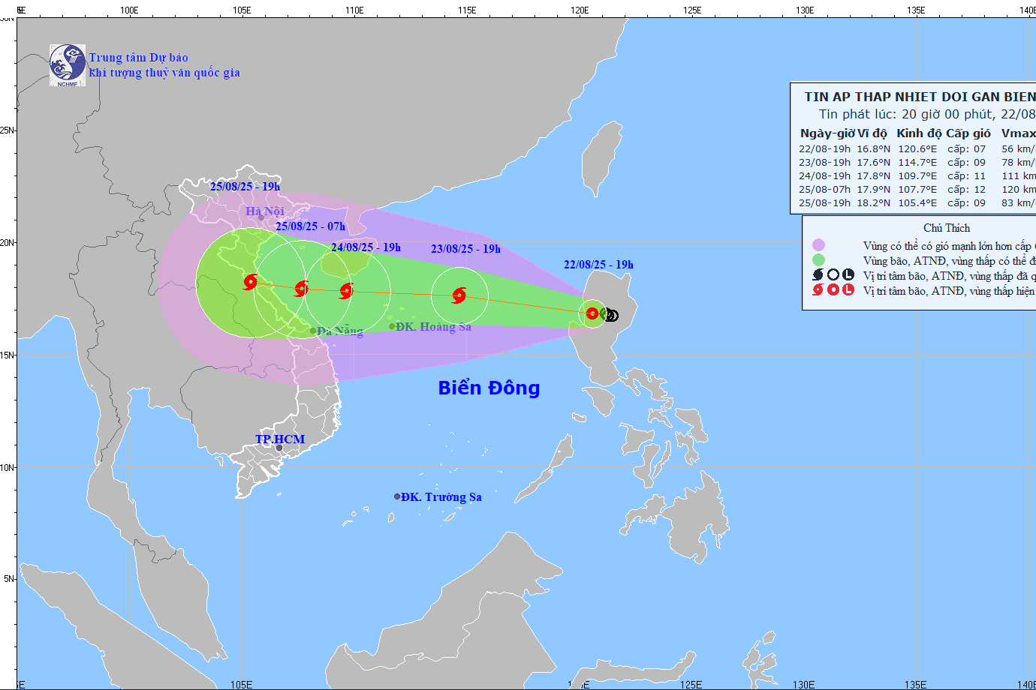Select the westernmost red storm marker over Laos
This screenshot has width=1036, height=690.
pos(251,282)
